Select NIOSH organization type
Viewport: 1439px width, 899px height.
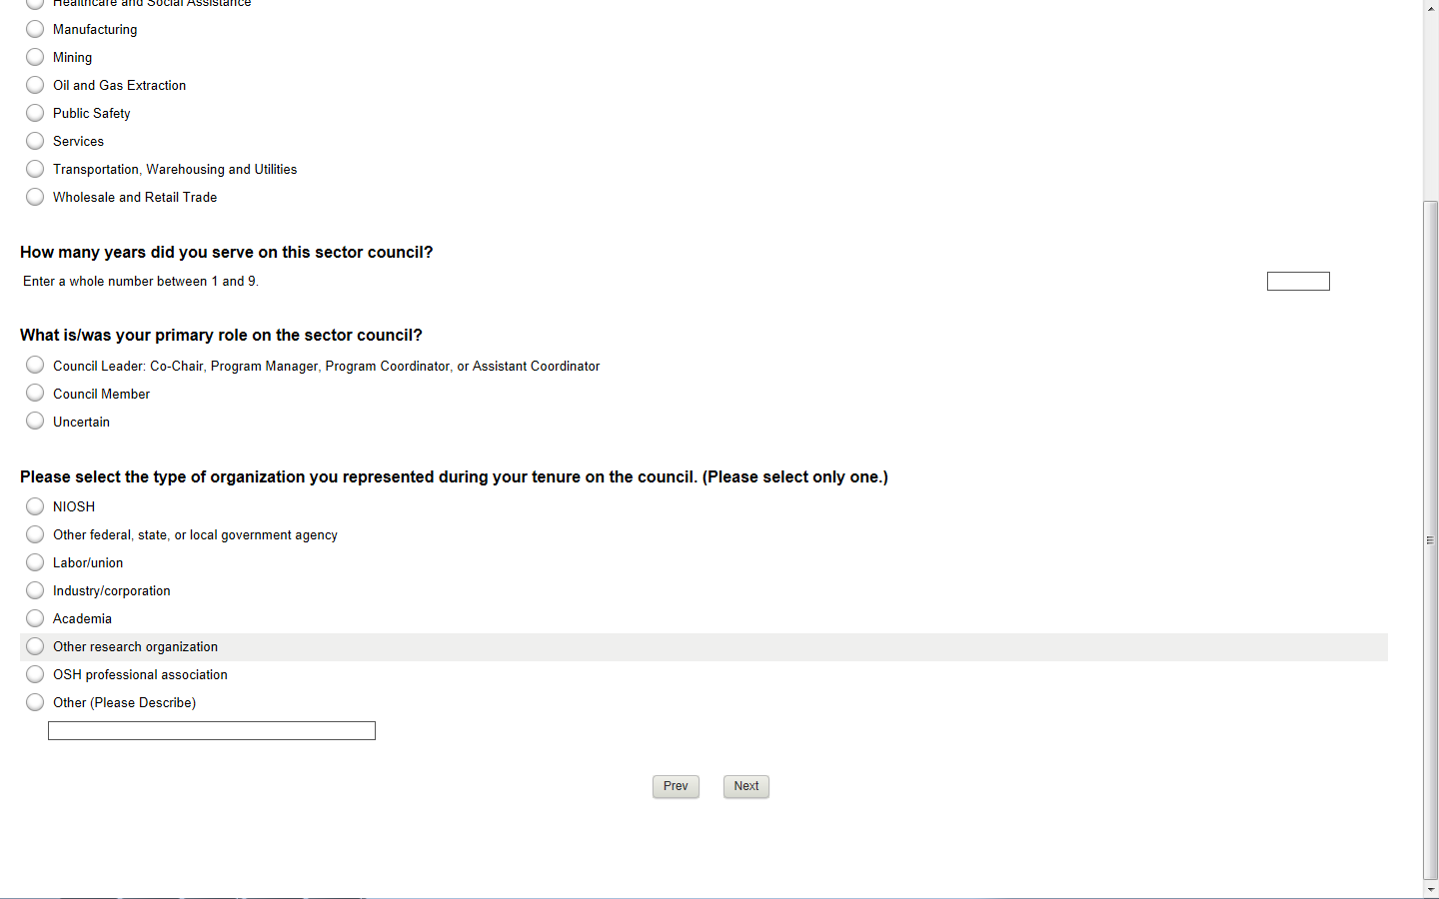tap(35, 506)
